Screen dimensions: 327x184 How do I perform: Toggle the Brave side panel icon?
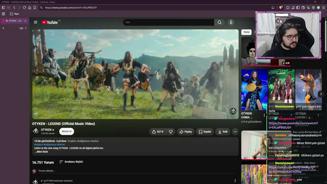(298, 8)
